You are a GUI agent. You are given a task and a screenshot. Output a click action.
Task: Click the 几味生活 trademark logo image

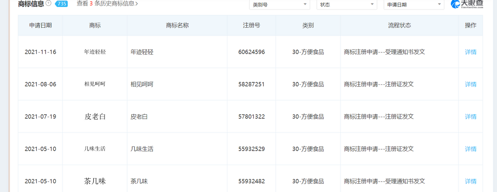point(95,149)
